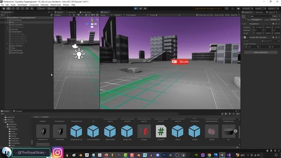This screenshot has height=158, width=281.
Task: Select the Move tool in toolbar
Action: [x=8, y=8]
